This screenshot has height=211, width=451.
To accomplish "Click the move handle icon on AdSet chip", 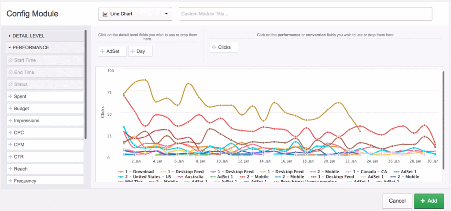I will point(103,51).
